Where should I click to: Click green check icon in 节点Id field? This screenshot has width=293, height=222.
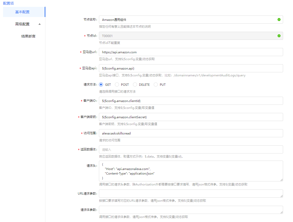click(x=279, y=36)
